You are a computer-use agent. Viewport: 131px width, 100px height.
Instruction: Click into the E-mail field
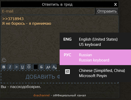tap(48, 11)
